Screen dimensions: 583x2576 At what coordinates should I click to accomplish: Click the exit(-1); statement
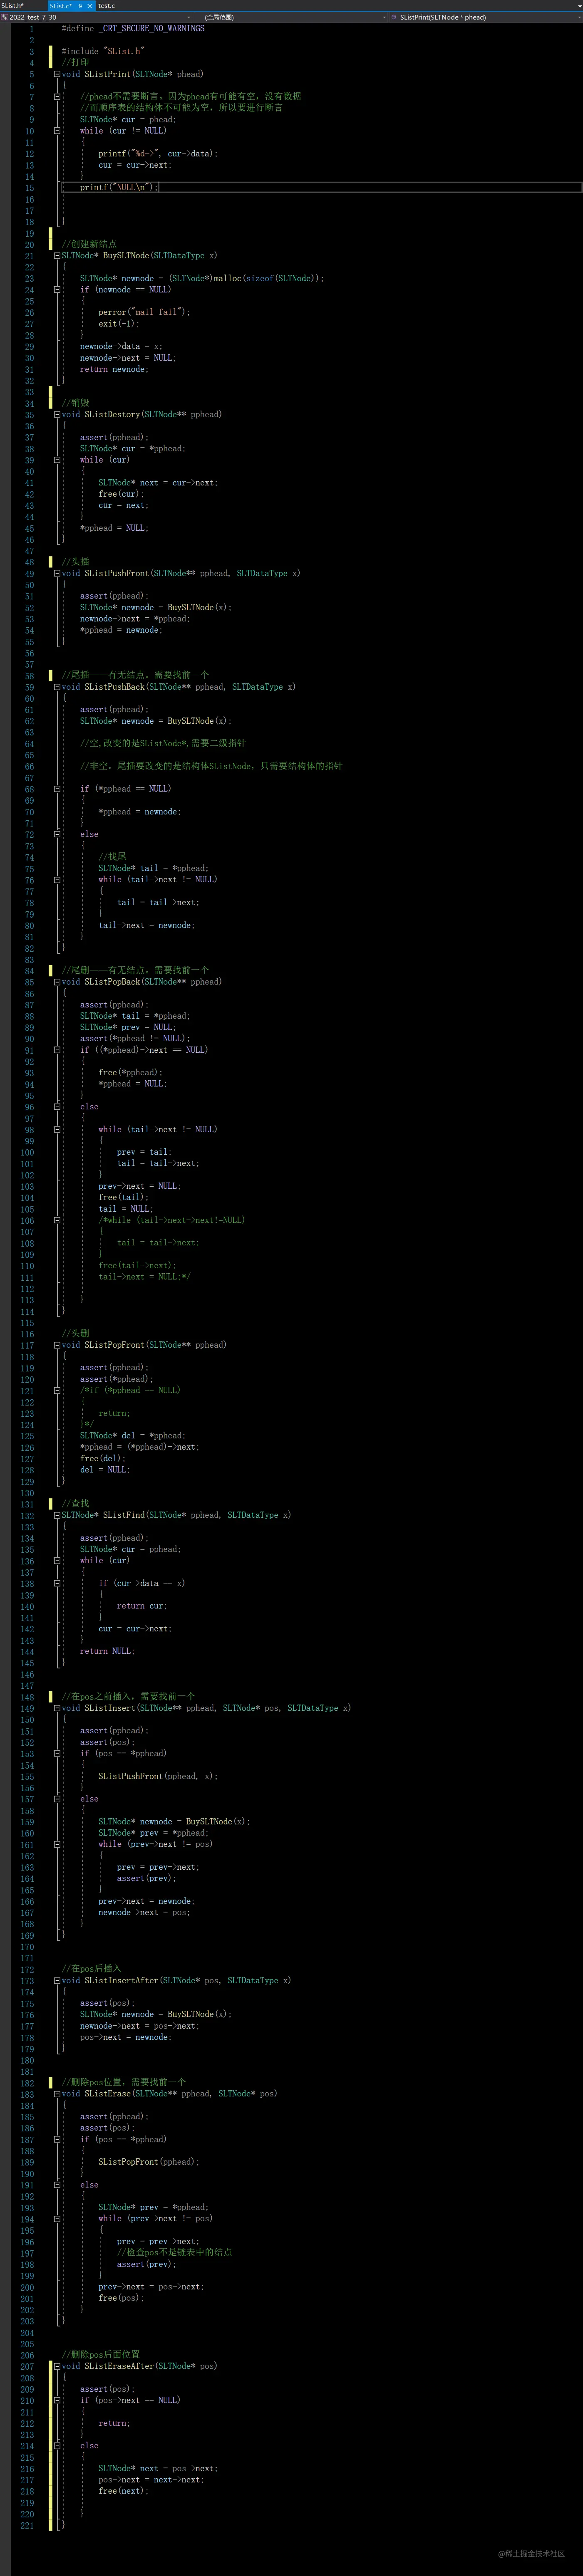[119, 324]
